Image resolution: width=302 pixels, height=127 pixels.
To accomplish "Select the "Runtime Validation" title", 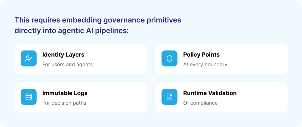I will tap(210, 93).
